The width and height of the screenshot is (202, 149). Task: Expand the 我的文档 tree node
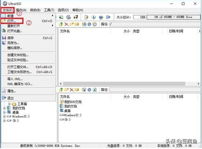tap(4, 108)
